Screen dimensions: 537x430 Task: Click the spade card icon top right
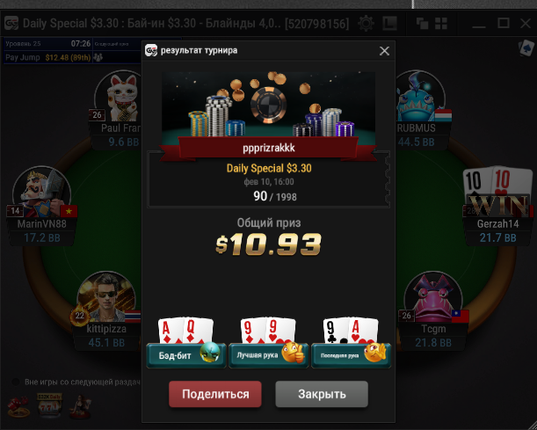tap(526, 48)
